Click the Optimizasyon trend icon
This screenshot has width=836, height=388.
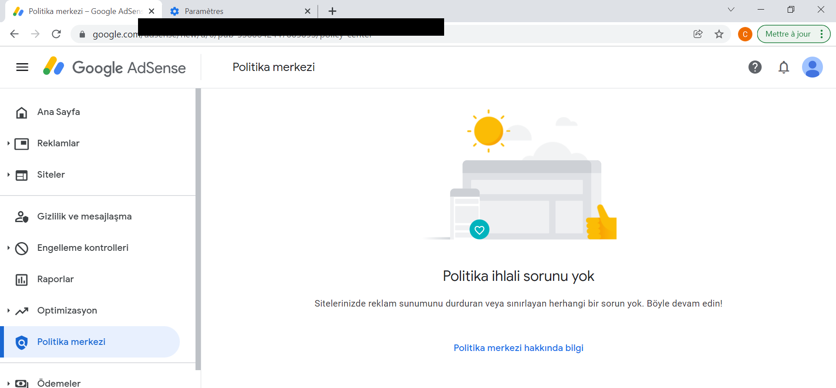point(21,311)
